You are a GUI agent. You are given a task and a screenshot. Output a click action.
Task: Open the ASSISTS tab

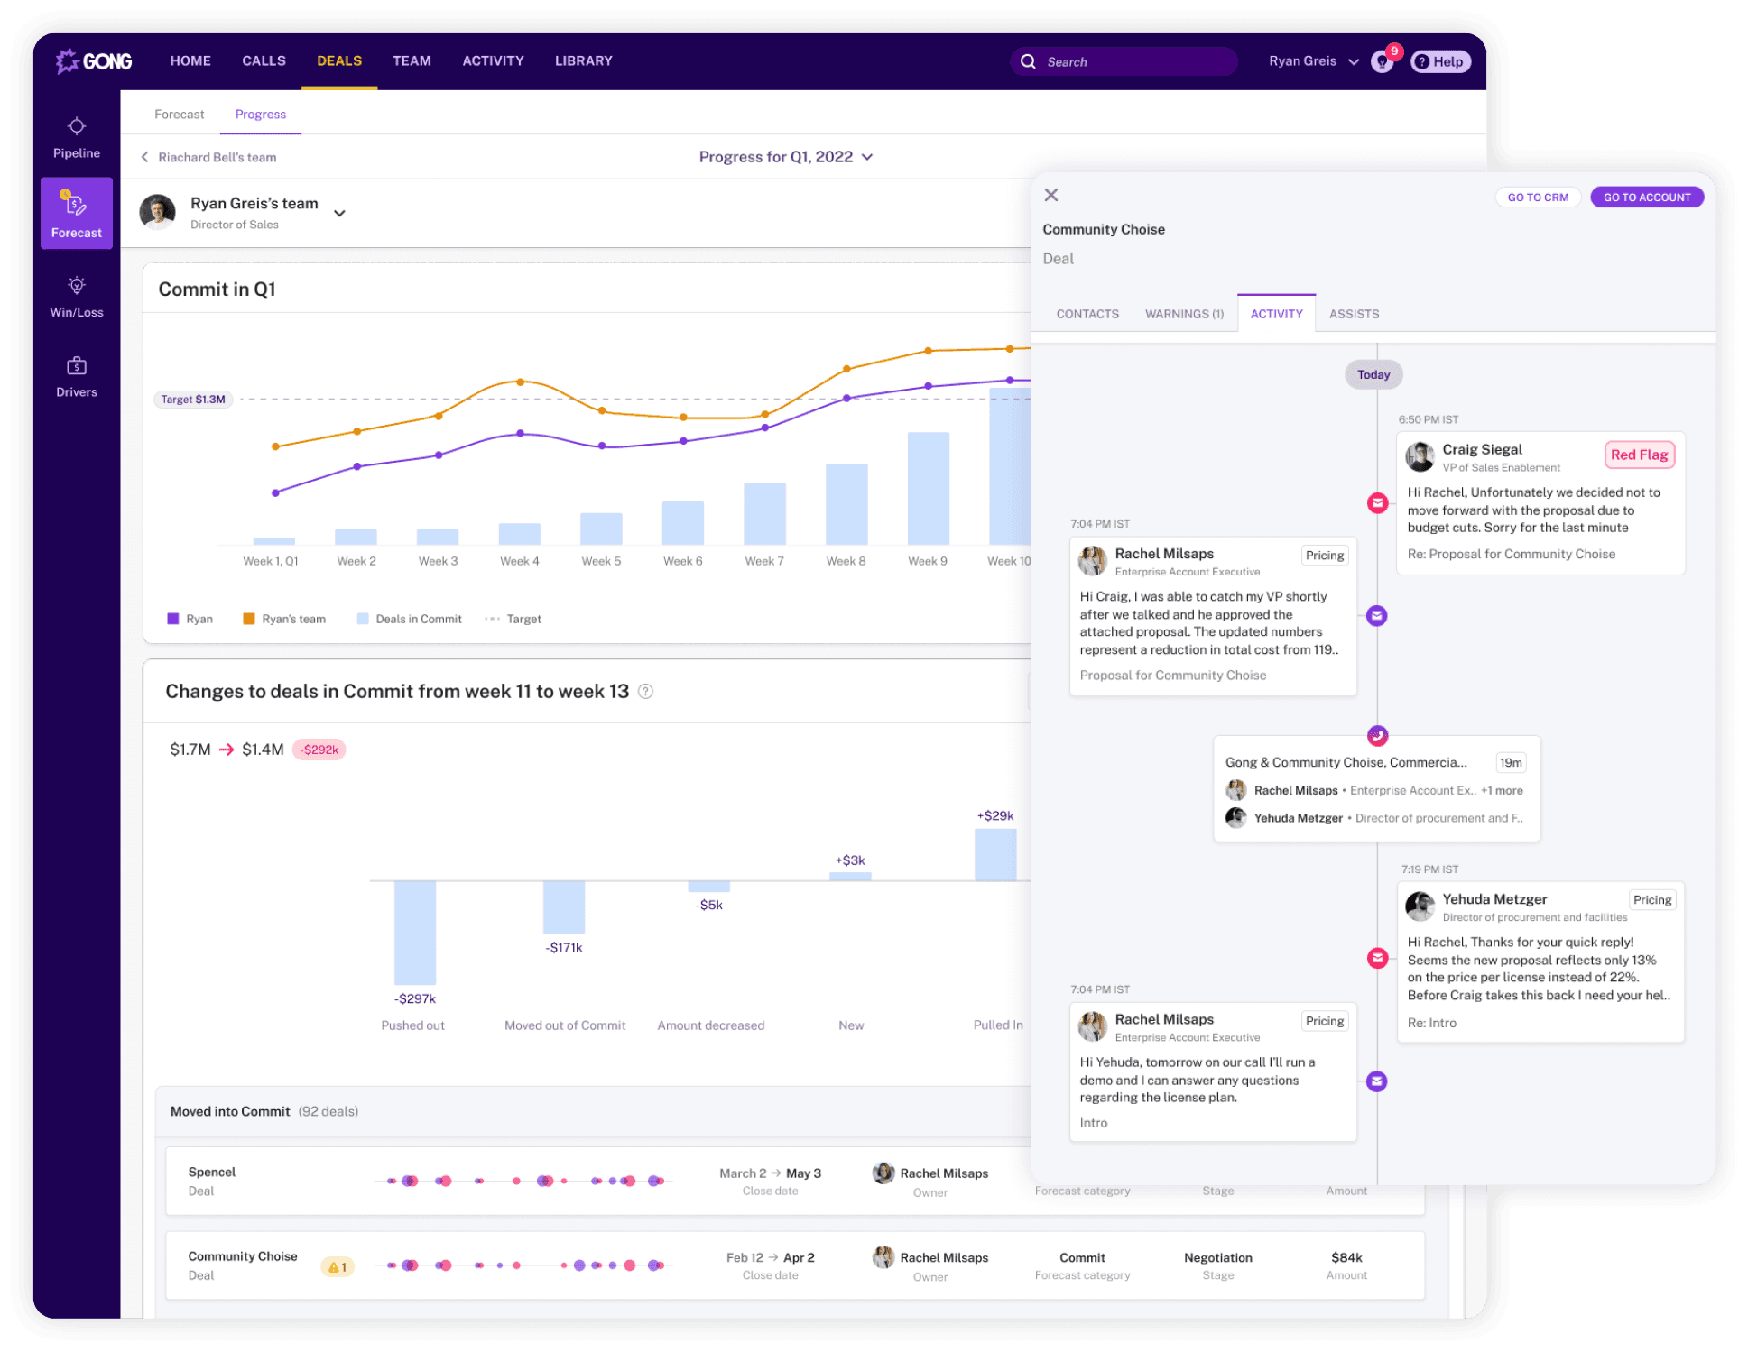click(x=1354, y=314)
